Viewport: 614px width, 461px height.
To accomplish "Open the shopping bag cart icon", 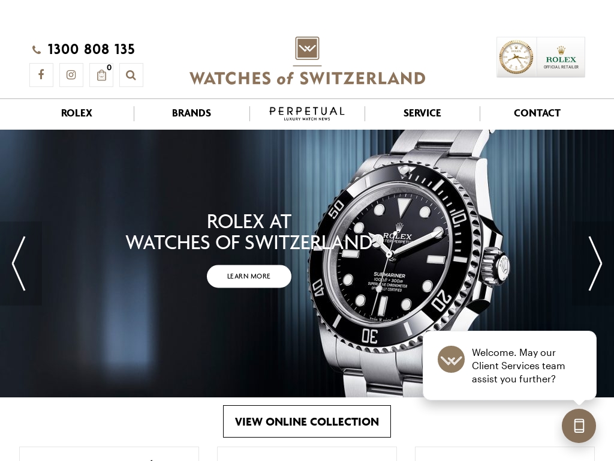I will [101, 75].
